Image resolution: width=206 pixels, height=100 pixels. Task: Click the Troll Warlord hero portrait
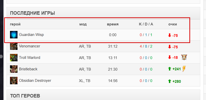[x=14, y=58]
